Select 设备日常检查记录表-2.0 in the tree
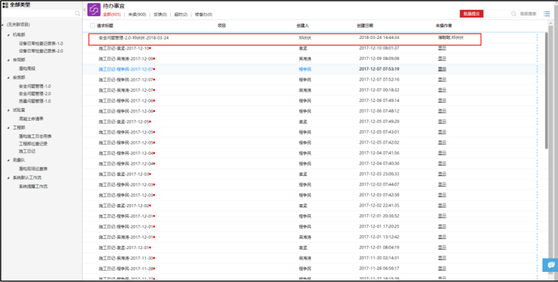558x282 pixels. coord(41,51)
